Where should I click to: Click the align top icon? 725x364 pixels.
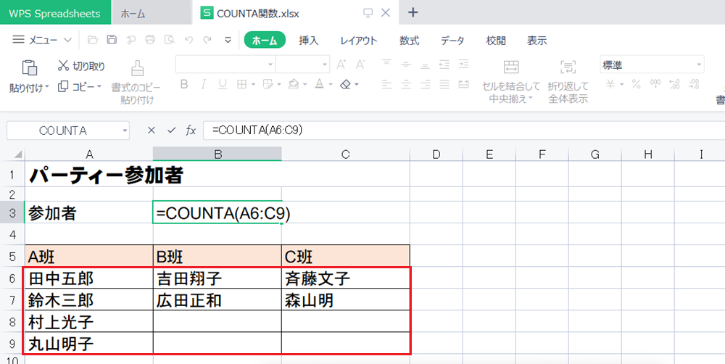386,65
